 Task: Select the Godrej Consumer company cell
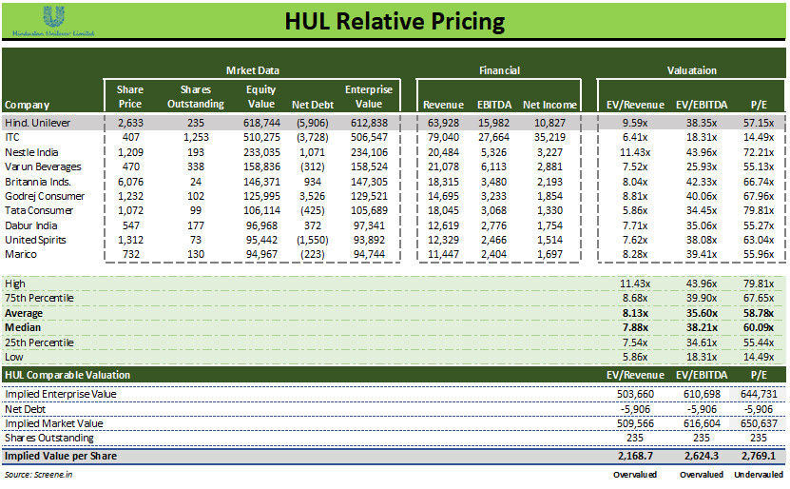click(x=45, y=196)
